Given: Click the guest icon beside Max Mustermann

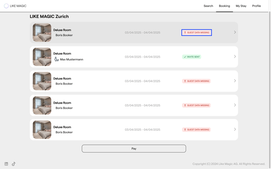Looking at the screenshot, I should [x=57, y=59].
